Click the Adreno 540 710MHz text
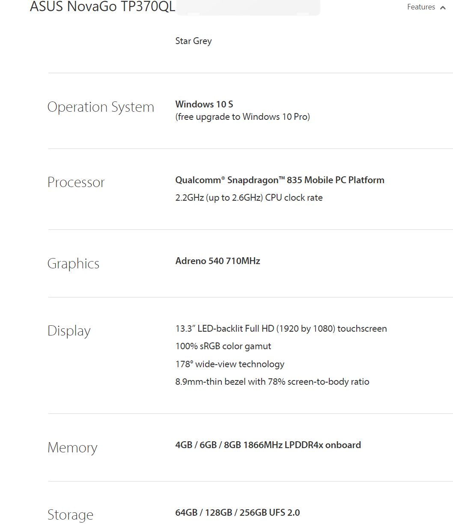 pyautogui.click(x=218, y=261)
